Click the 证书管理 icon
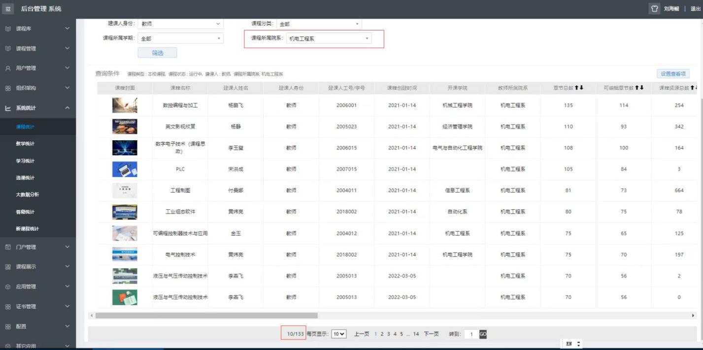Image resolution: width=703 pixels, height=350 pixels. point(8,307)
